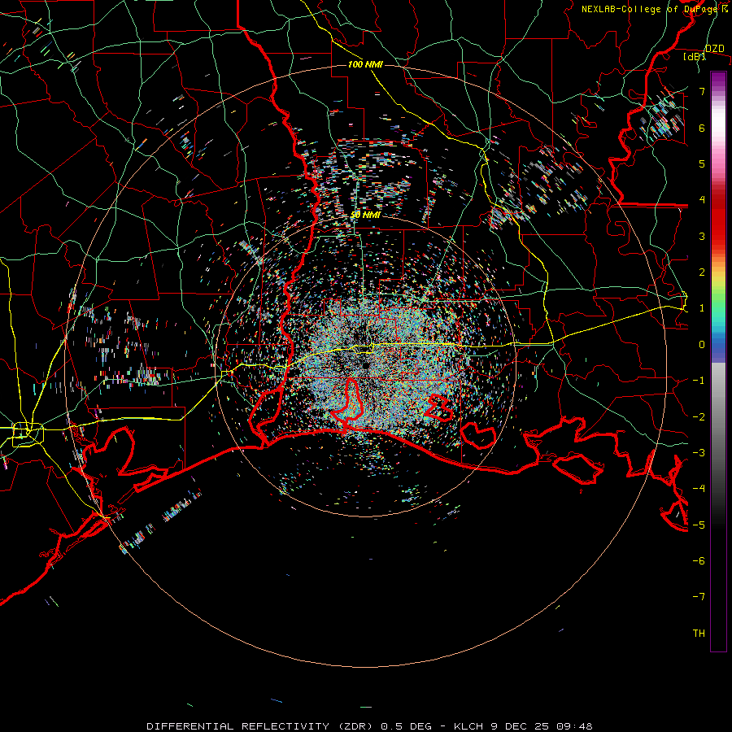Viewport: 732px width, 732px height.
Task: Click the 5 tick label on scale
Action: [702, 163]
